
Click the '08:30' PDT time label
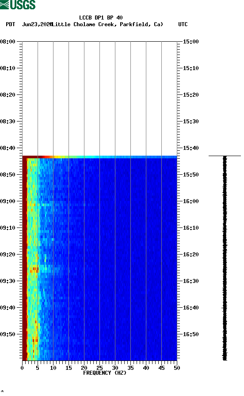tap(8, 121)
